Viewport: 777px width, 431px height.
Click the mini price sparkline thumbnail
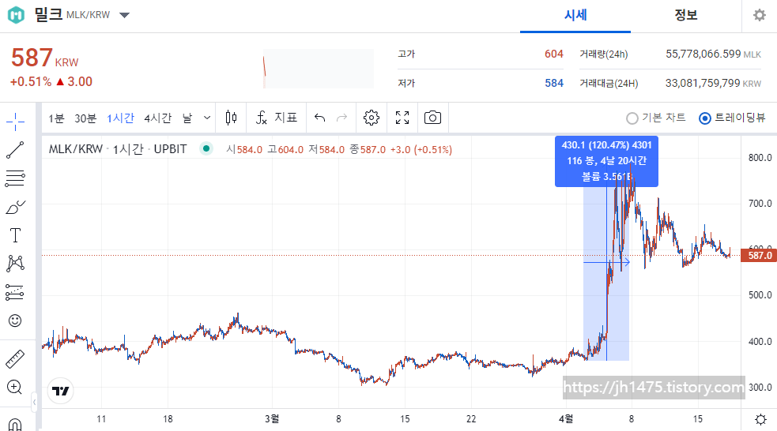(318, 69)
